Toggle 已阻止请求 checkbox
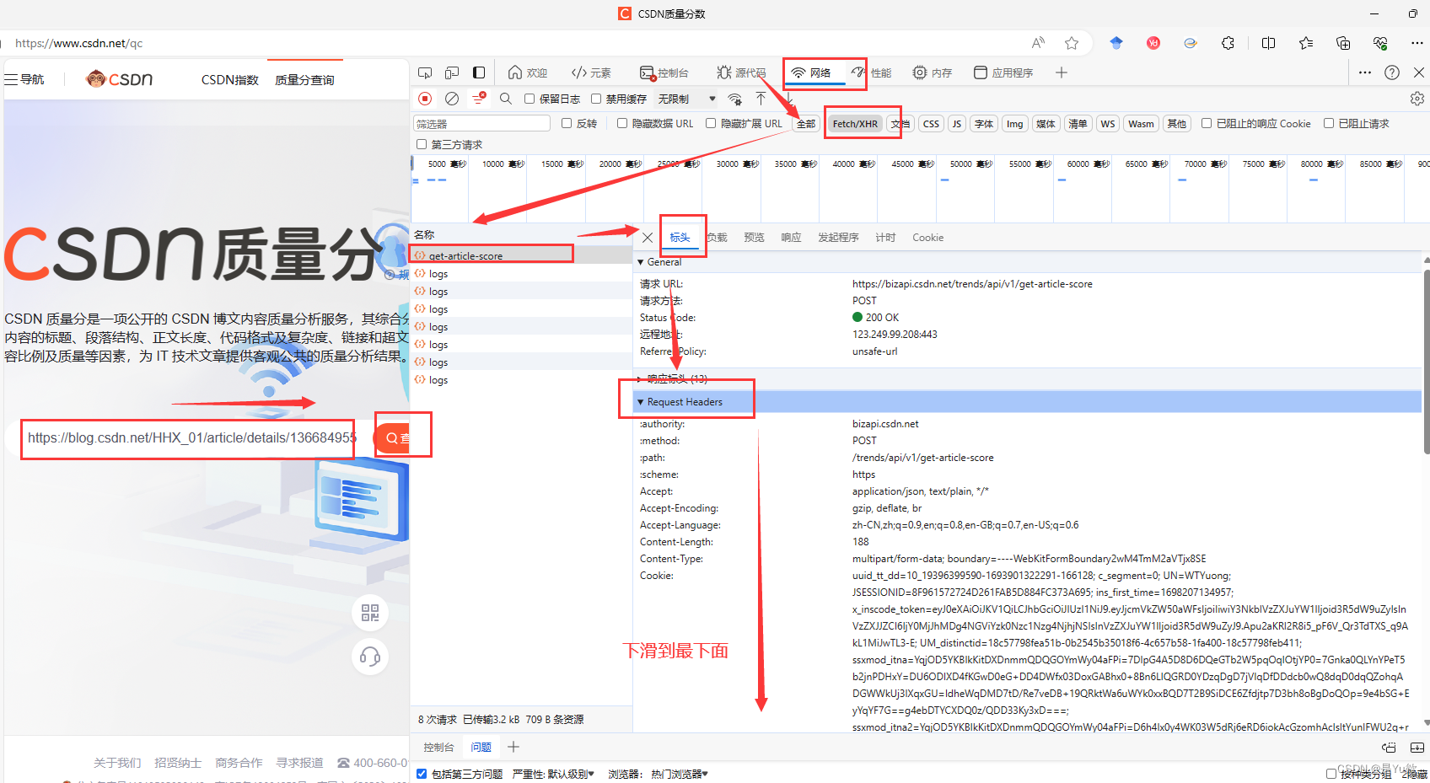 1329,123
